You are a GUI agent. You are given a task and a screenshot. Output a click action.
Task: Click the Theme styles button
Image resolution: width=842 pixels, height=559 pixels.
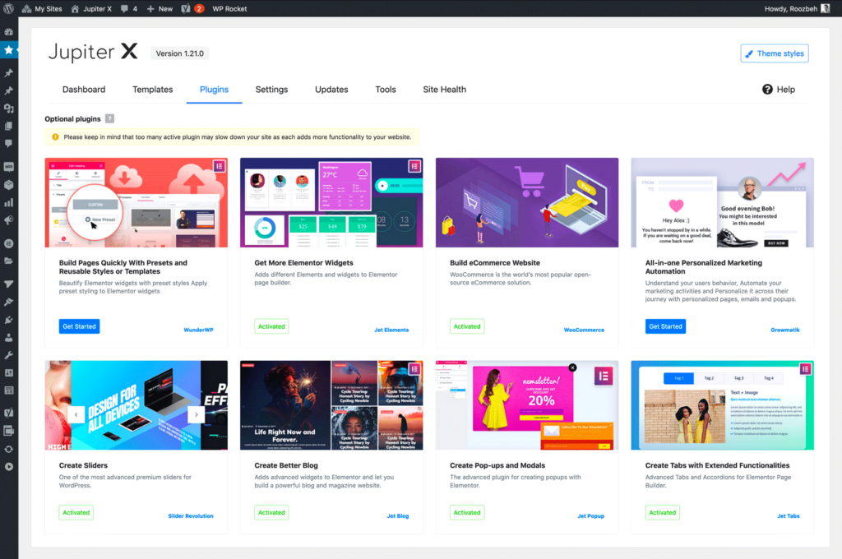[x=774, y=53]
